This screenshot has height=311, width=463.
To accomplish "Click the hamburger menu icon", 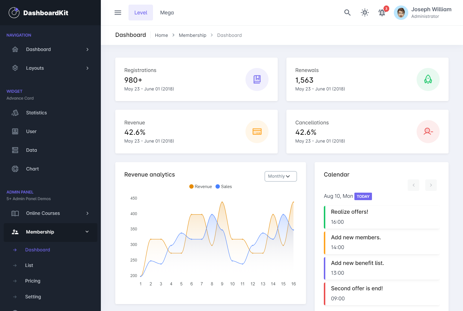I will click(118, 13).
